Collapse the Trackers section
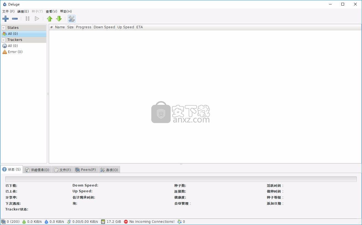This screenshot has width=362, height=225. pos(4,40)
